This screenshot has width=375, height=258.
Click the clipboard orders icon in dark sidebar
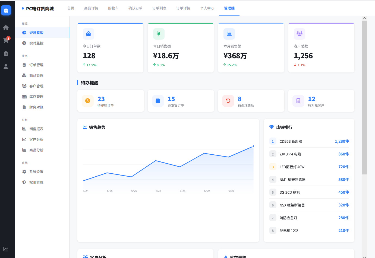(x=6, y=53)
